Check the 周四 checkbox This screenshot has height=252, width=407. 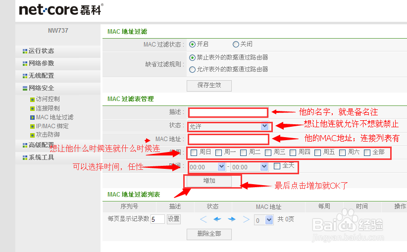point(293,152)
